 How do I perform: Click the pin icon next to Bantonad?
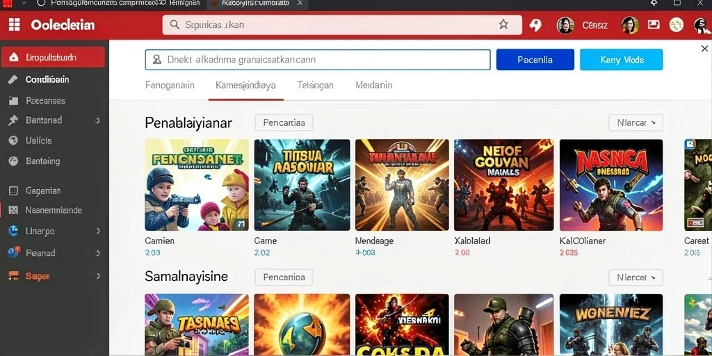[13, 120]
